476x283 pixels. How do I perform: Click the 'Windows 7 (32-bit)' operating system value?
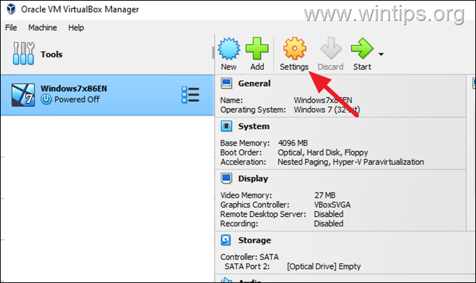(x=327, y=109)
